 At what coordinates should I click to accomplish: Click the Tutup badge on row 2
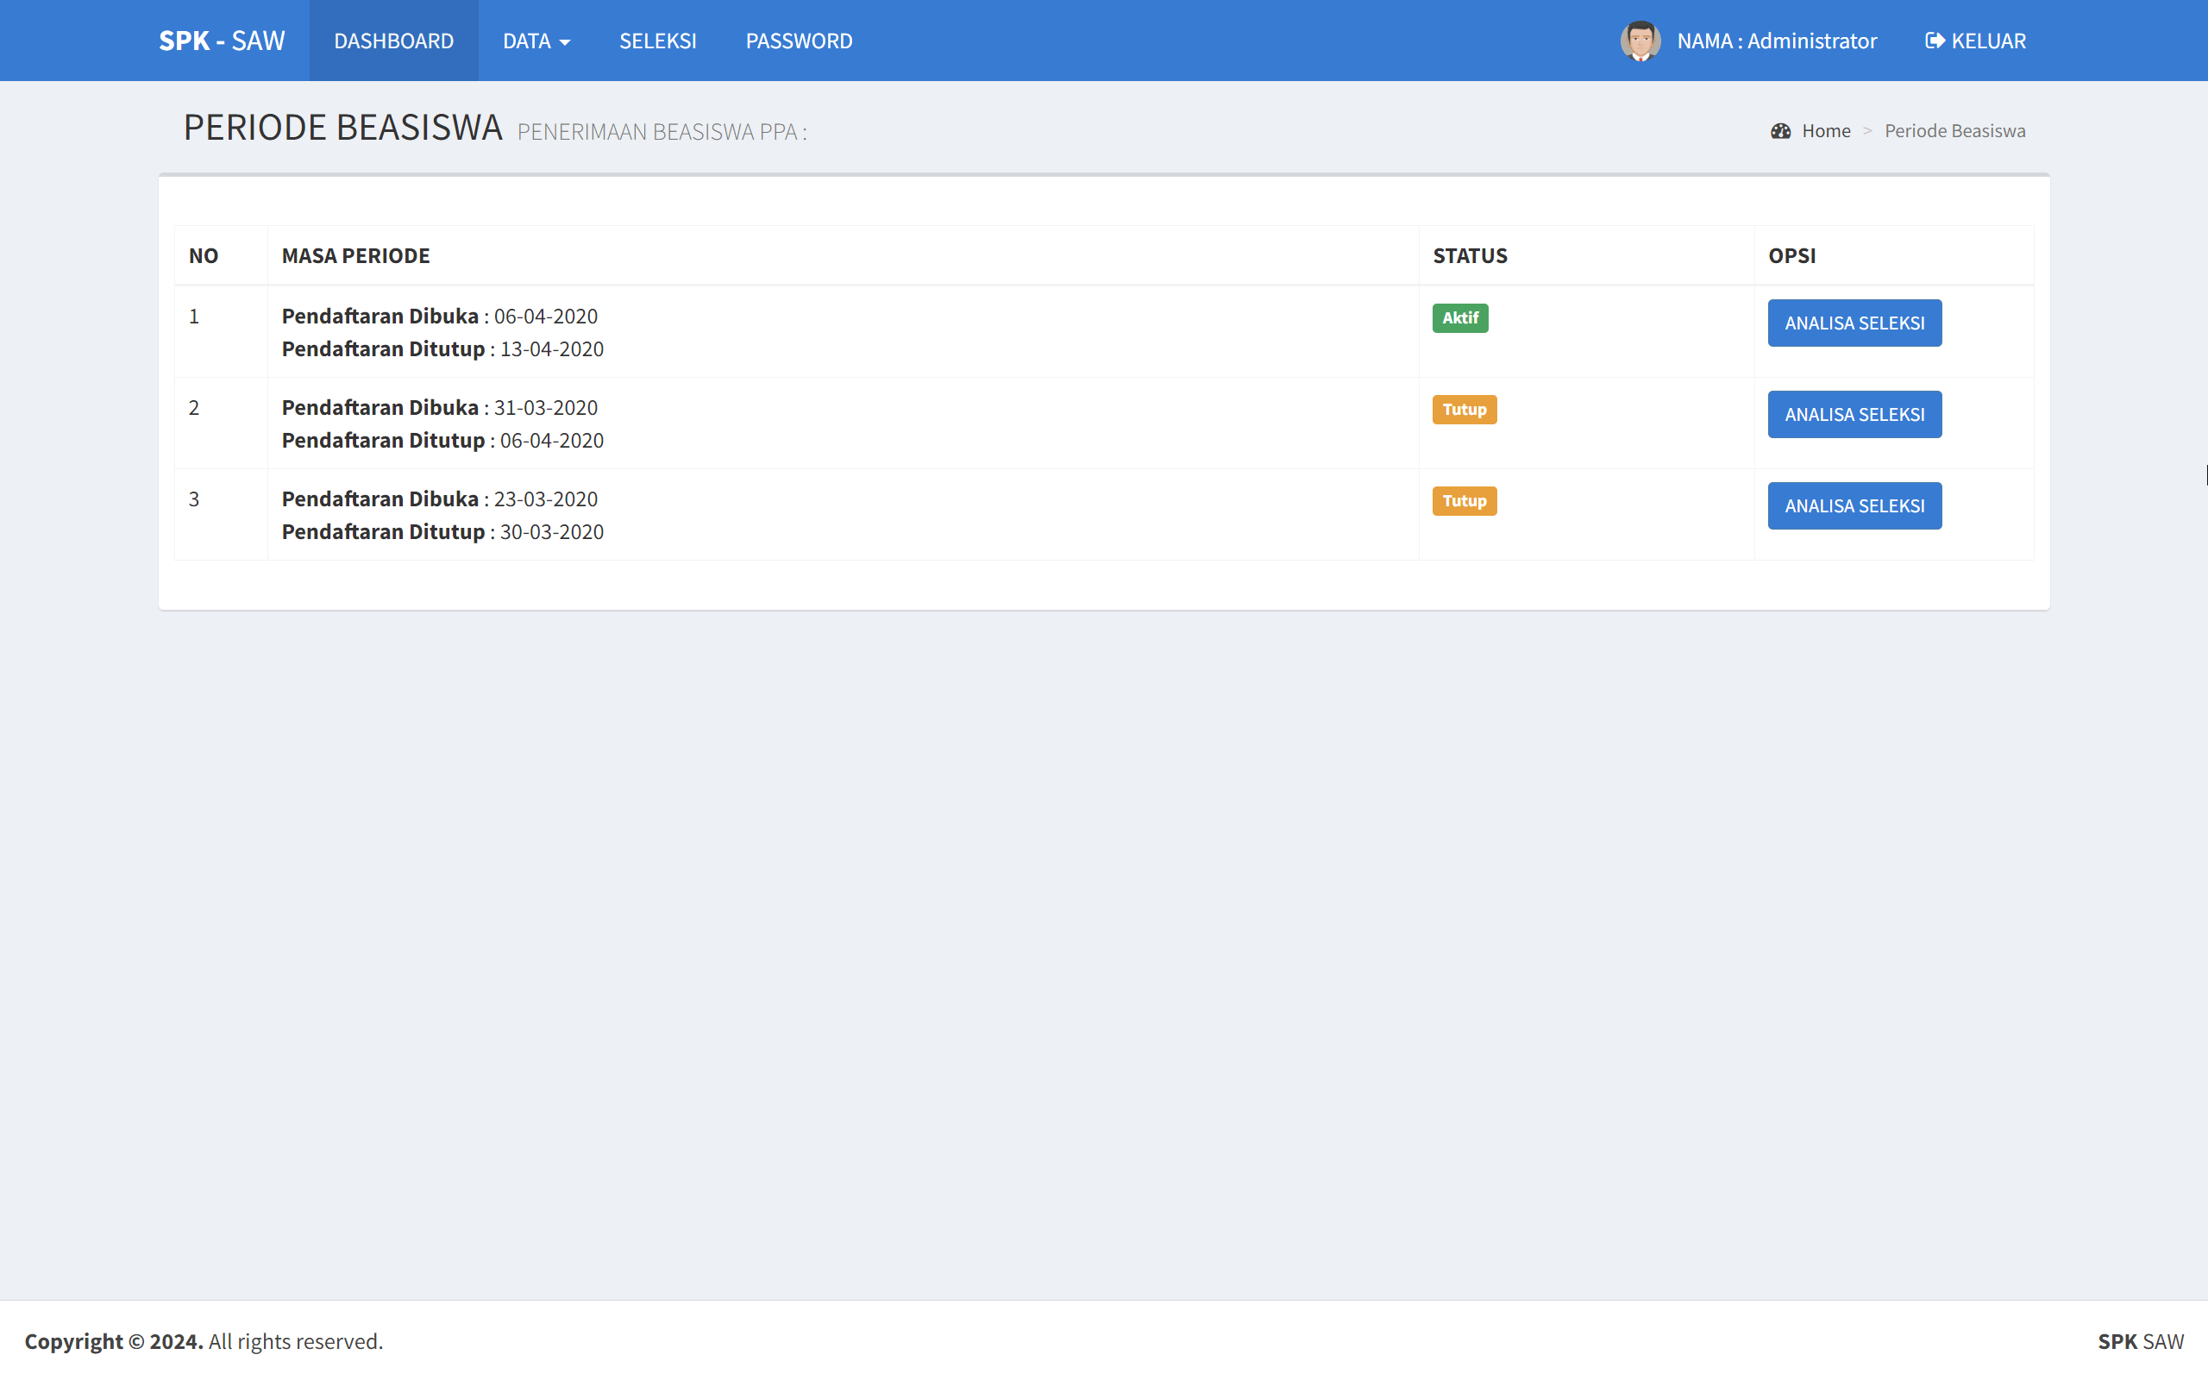coord(1464,409)
